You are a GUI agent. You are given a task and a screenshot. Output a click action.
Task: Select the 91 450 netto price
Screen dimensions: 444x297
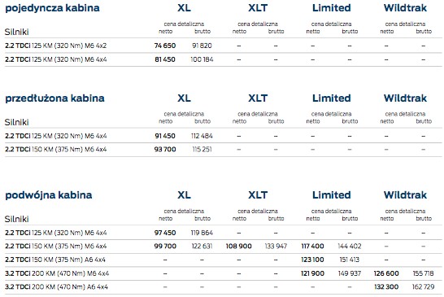pos(165,136)
